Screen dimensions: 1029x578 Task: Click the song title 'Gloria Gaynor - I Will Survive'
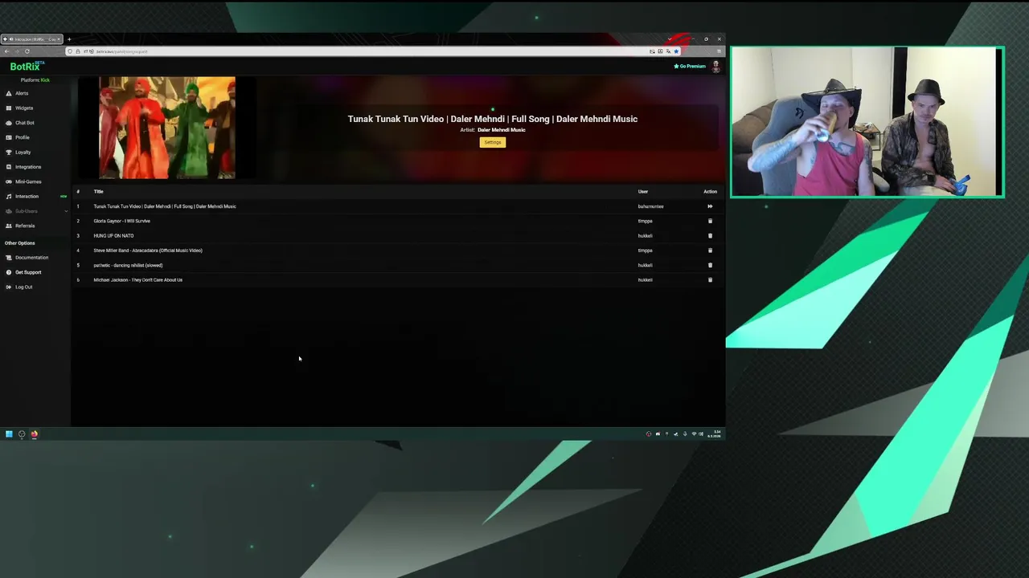tap(121, 221)
